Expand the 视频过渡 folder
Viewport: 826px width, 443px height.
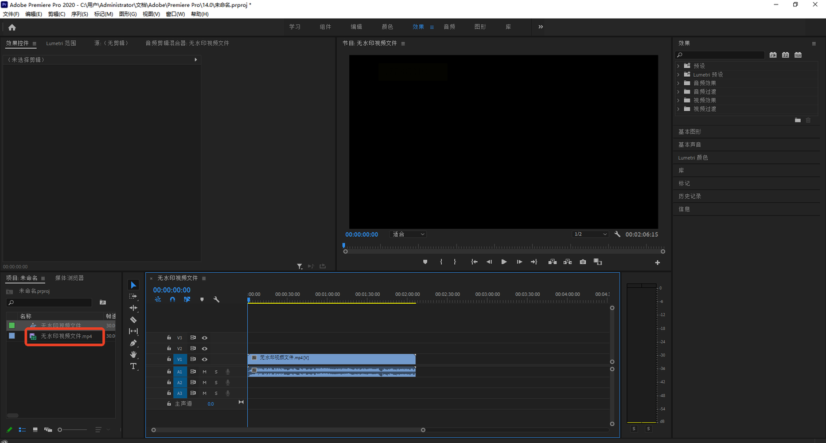pos(679,109)
